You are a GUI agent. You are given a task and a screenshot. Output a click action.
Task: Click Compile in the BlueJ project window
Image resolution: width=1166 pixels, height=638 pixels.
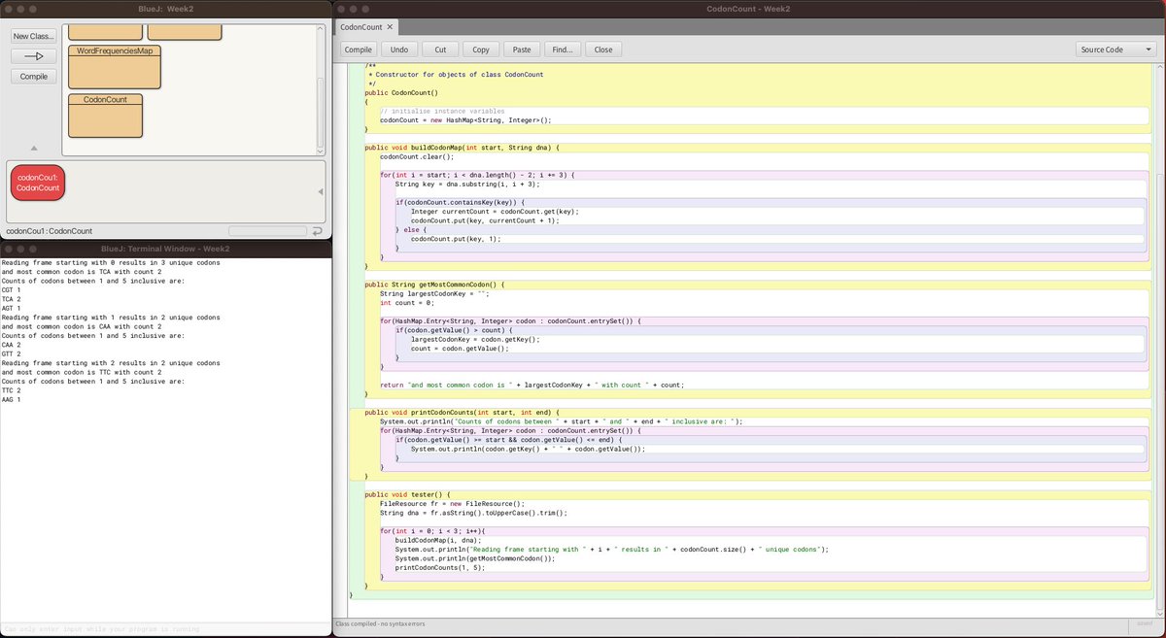click(34, 77)
